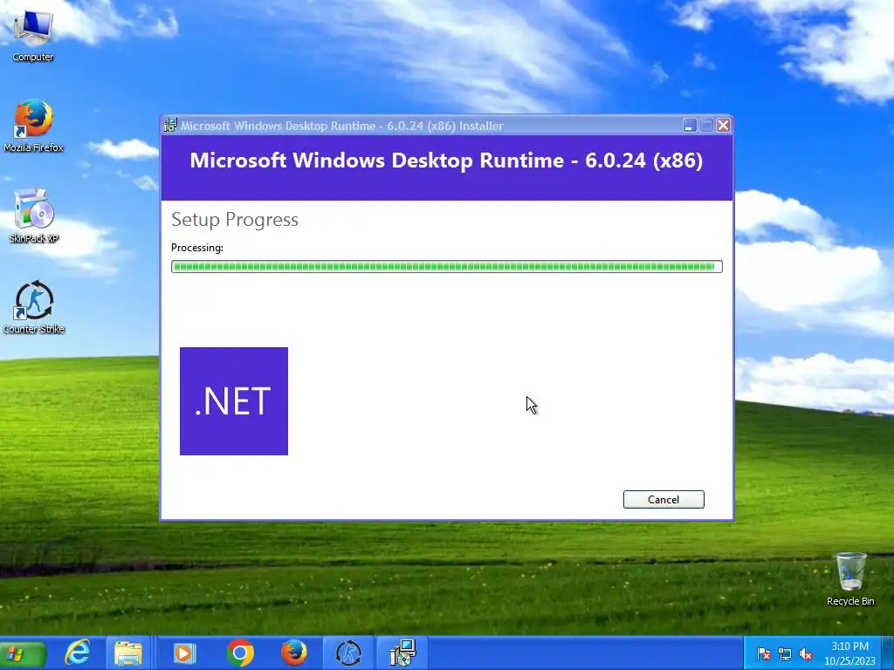Click the setup progress bar
This screenshot has width=894, height=670.
446,267
